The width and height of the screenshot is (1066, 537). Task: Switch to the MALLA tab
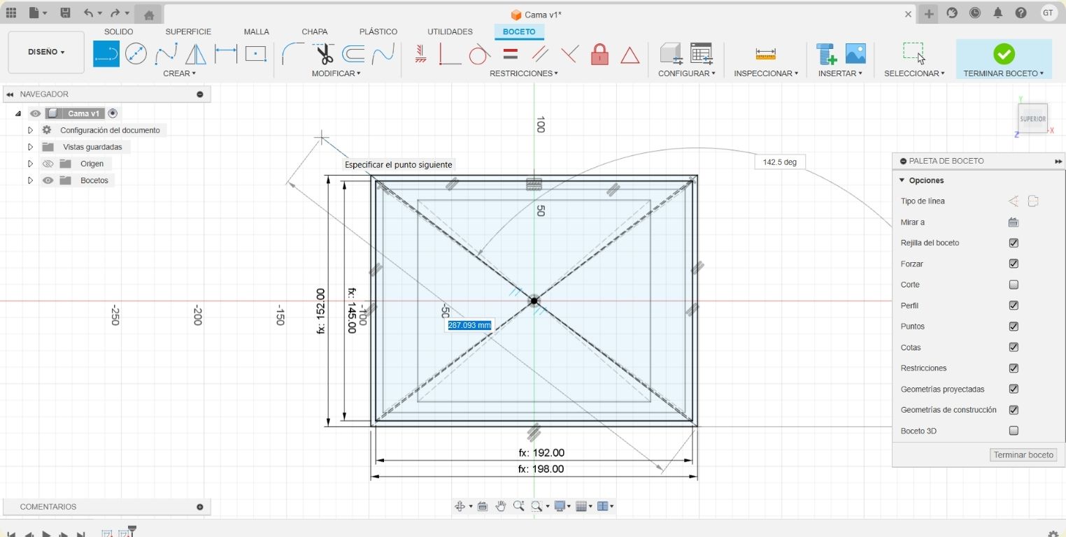257,31
